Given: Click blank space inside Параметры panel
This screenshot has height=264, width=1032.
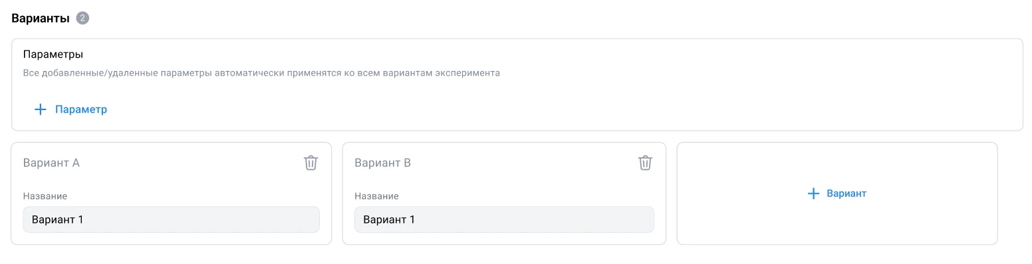Looking at the screenshot, I should [x=565, y=106].
